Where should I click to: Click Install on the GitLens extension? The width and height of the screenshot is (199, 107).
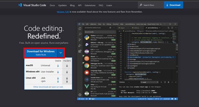(113, 47)
